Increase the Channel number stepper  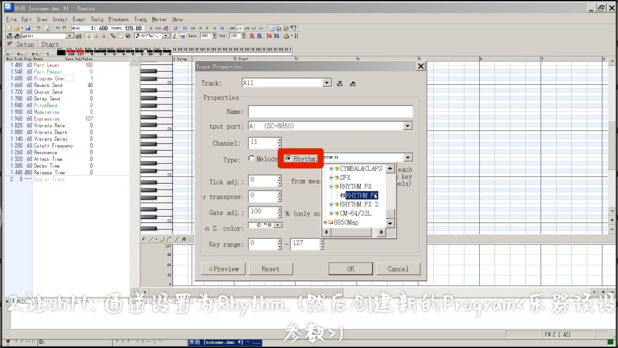(280, 140)
